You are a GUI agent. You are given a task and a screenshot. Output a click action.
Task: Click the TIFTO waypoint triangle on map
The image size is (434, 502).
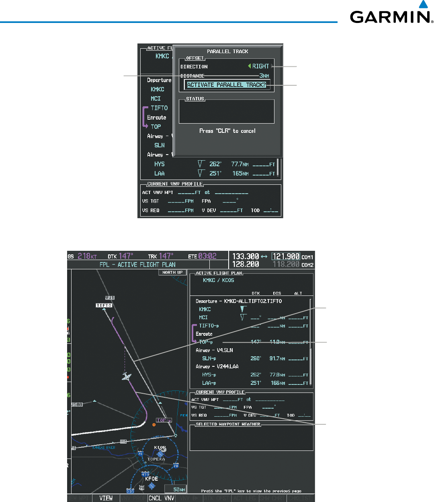pos(104,309)
